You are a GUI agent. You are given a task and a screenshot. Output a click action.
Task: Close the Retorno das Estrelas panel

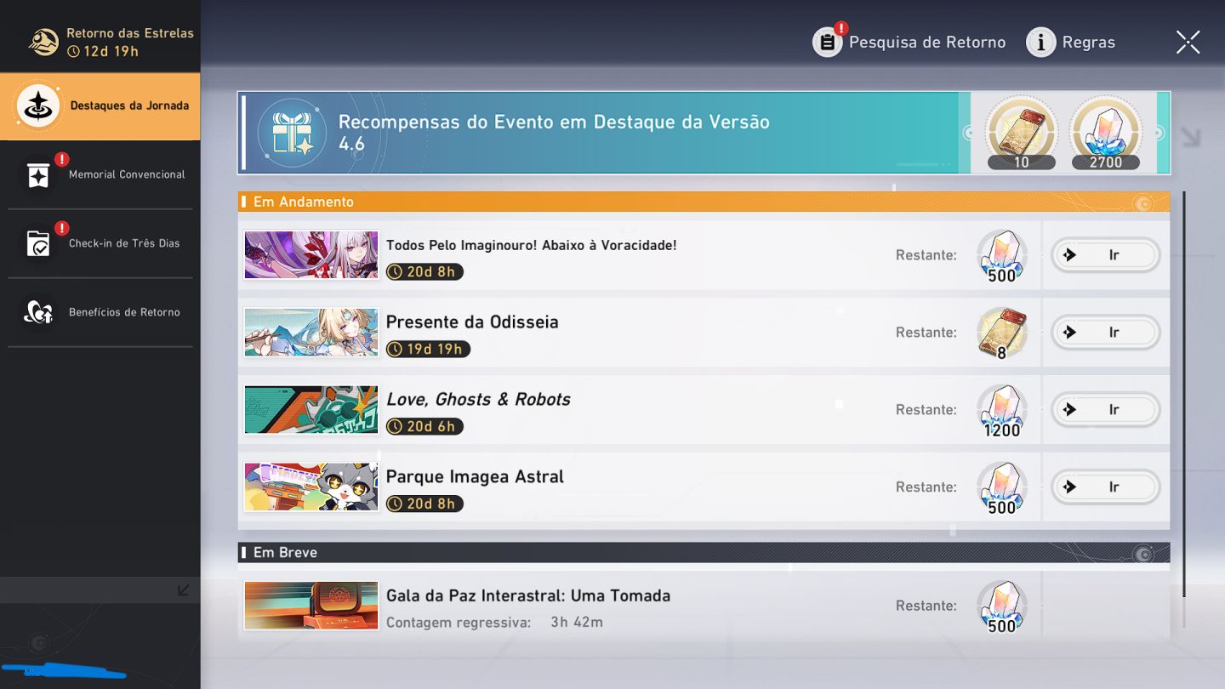coord(1188,42)
